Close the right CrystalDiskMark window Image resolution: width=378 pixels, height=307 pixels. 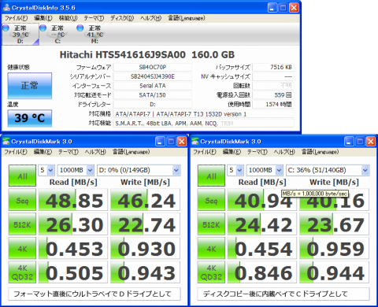tap(371, 142)
